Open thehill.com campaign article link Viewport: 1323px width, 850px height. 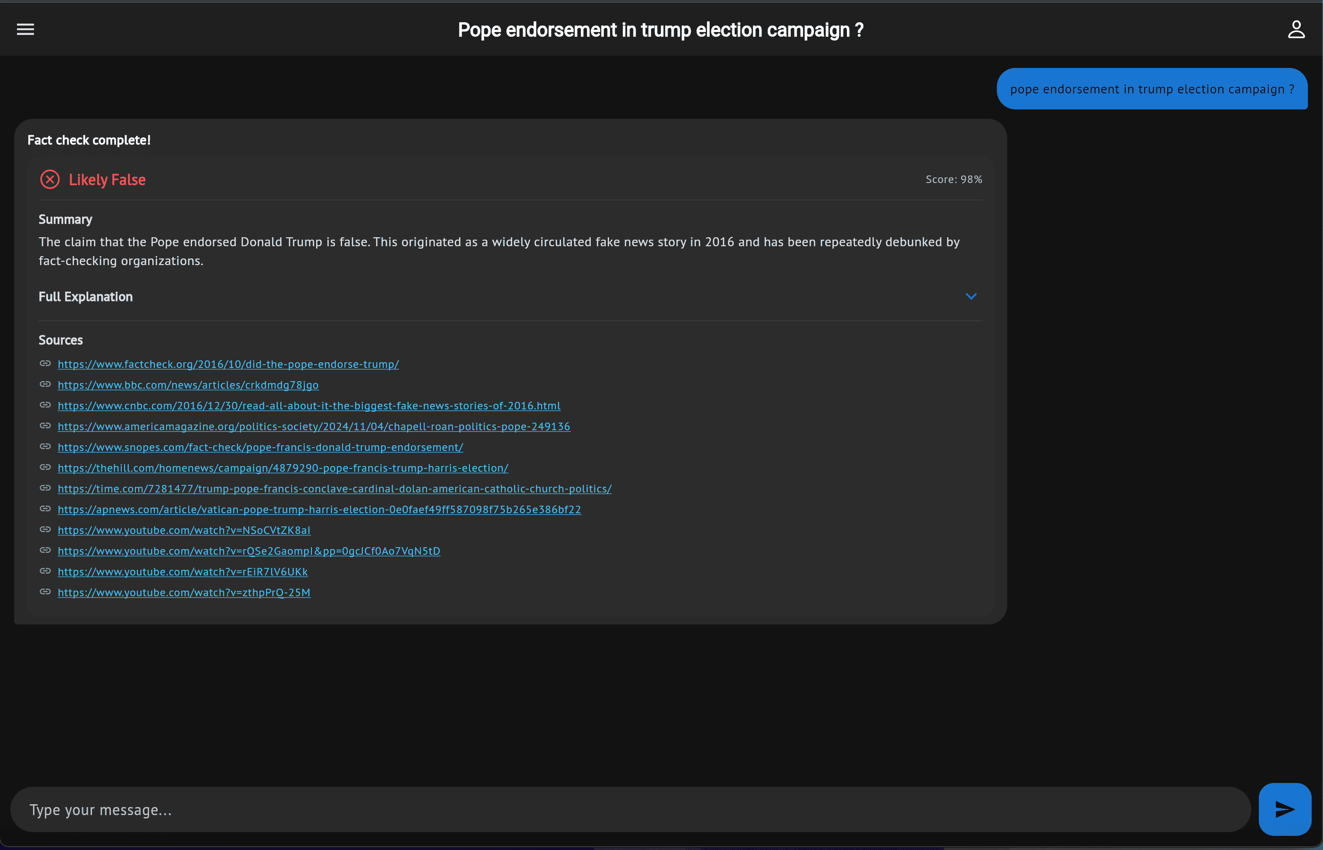pyautogui.click(x=283, y=468)
